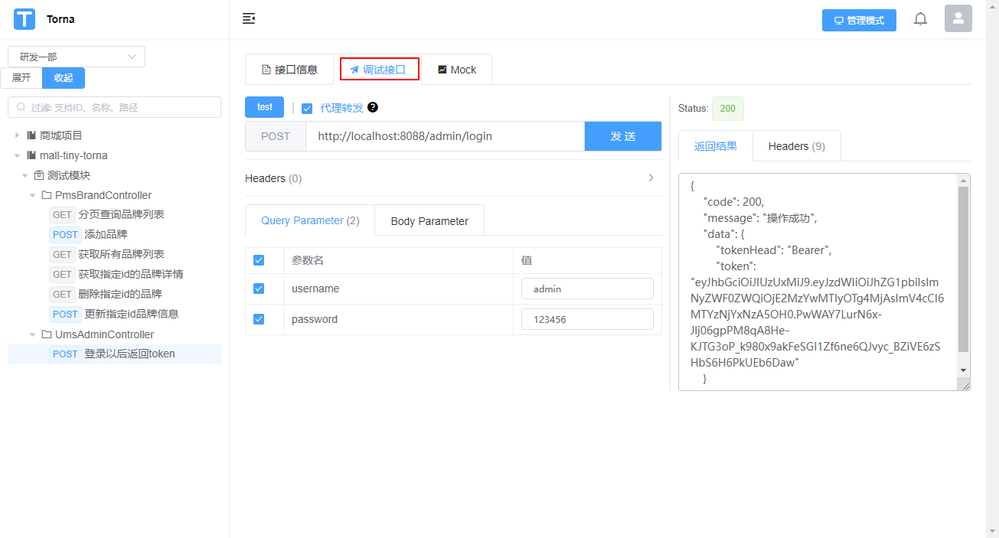This screenshot has width=999, height=538.
Task: Click the response scrollbar up arrow
Action: coord(963,180)
